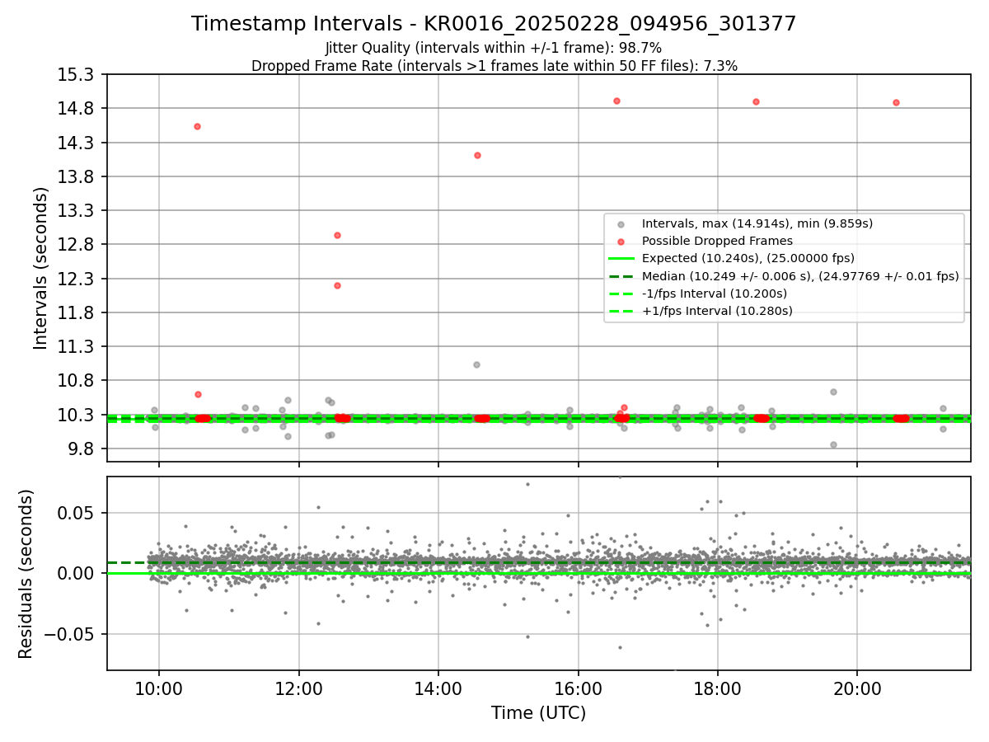This screenshot has height=742, width=989.
Task: Click legend entry 'Possible Dropped Frames'
Action: pos(717,241)
